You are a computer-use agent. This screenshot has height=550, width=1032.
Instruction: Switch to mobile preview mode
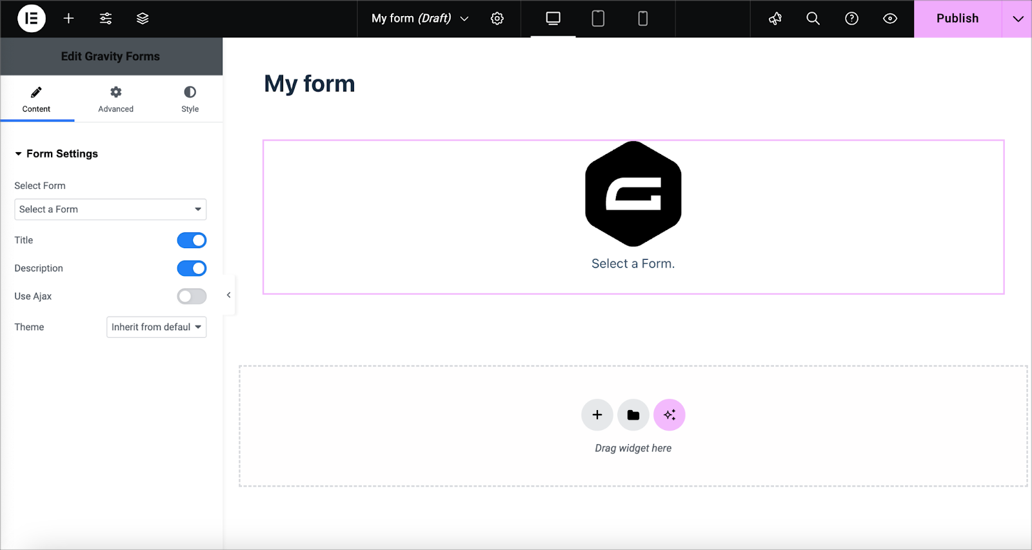click(642, 19)
